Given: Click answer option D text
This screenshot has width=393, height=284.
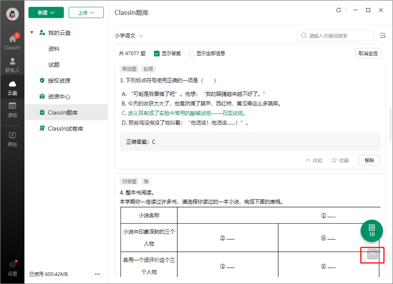Looking at the screenshot, I should [185, 123].
